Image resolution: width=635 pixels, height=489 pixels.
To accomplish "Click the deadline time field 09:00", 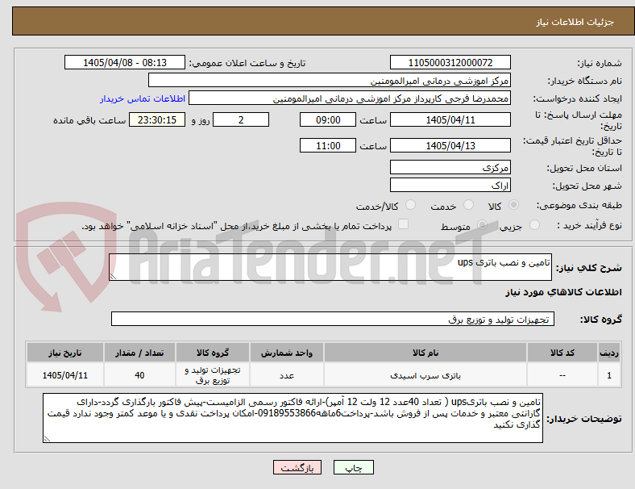I will pos(328,119).
